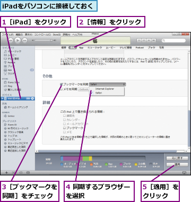
Task: Click the Previous track button
Action: (x=11, y=40)
